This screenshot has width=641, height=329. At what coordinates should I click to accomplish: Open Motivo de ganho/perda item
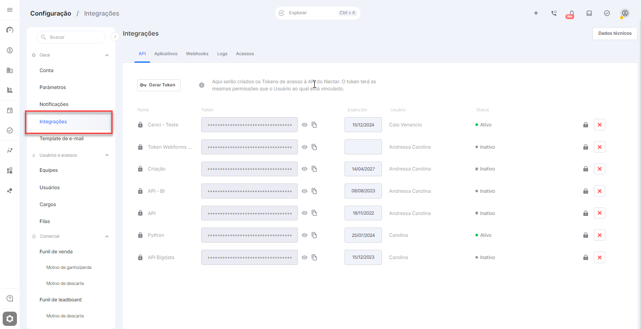tap(69, 268)
